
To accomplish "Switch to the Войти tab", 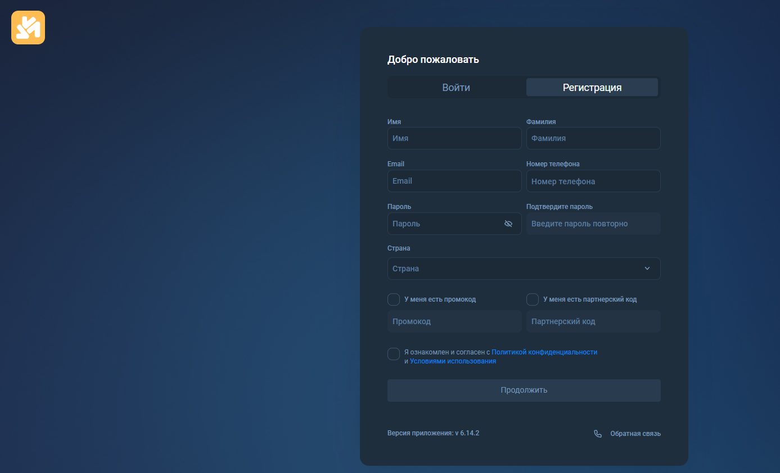I will tap(456, 88).
